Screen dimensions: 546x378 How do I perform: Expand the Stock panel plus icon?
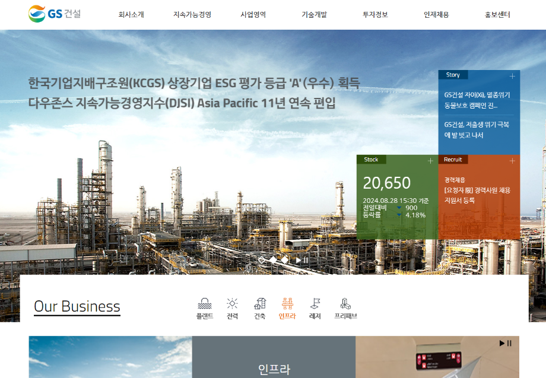(x=430, y=161)
